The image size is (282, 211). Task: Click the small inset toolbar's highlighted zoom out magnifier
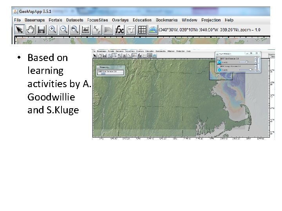pos(114,55)
